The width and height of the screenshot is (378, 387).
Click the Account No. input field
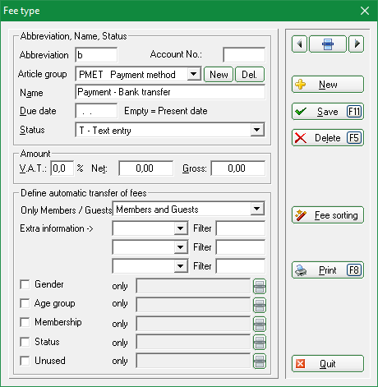pos(244,55)
